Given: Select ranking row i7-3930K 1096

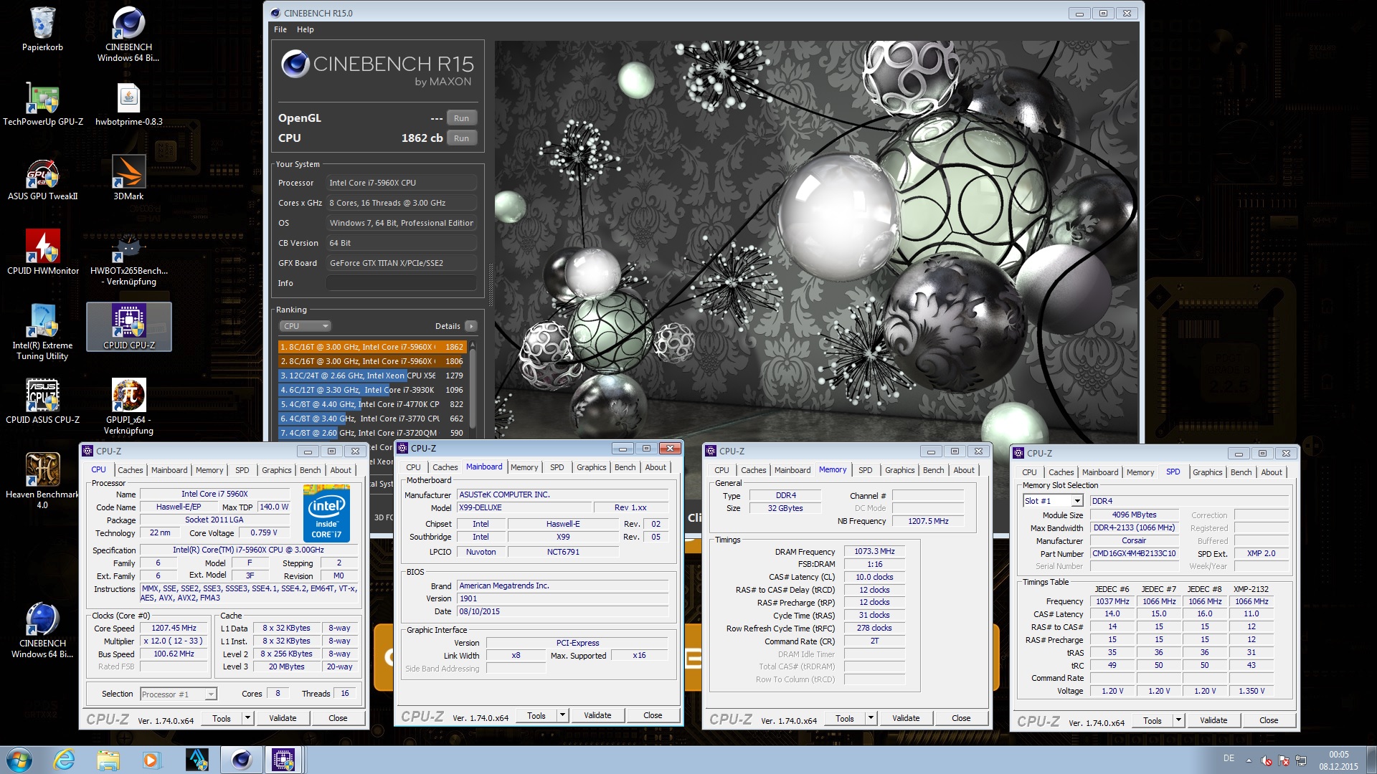Looking at the screenshot, I should tap(372, 390).
